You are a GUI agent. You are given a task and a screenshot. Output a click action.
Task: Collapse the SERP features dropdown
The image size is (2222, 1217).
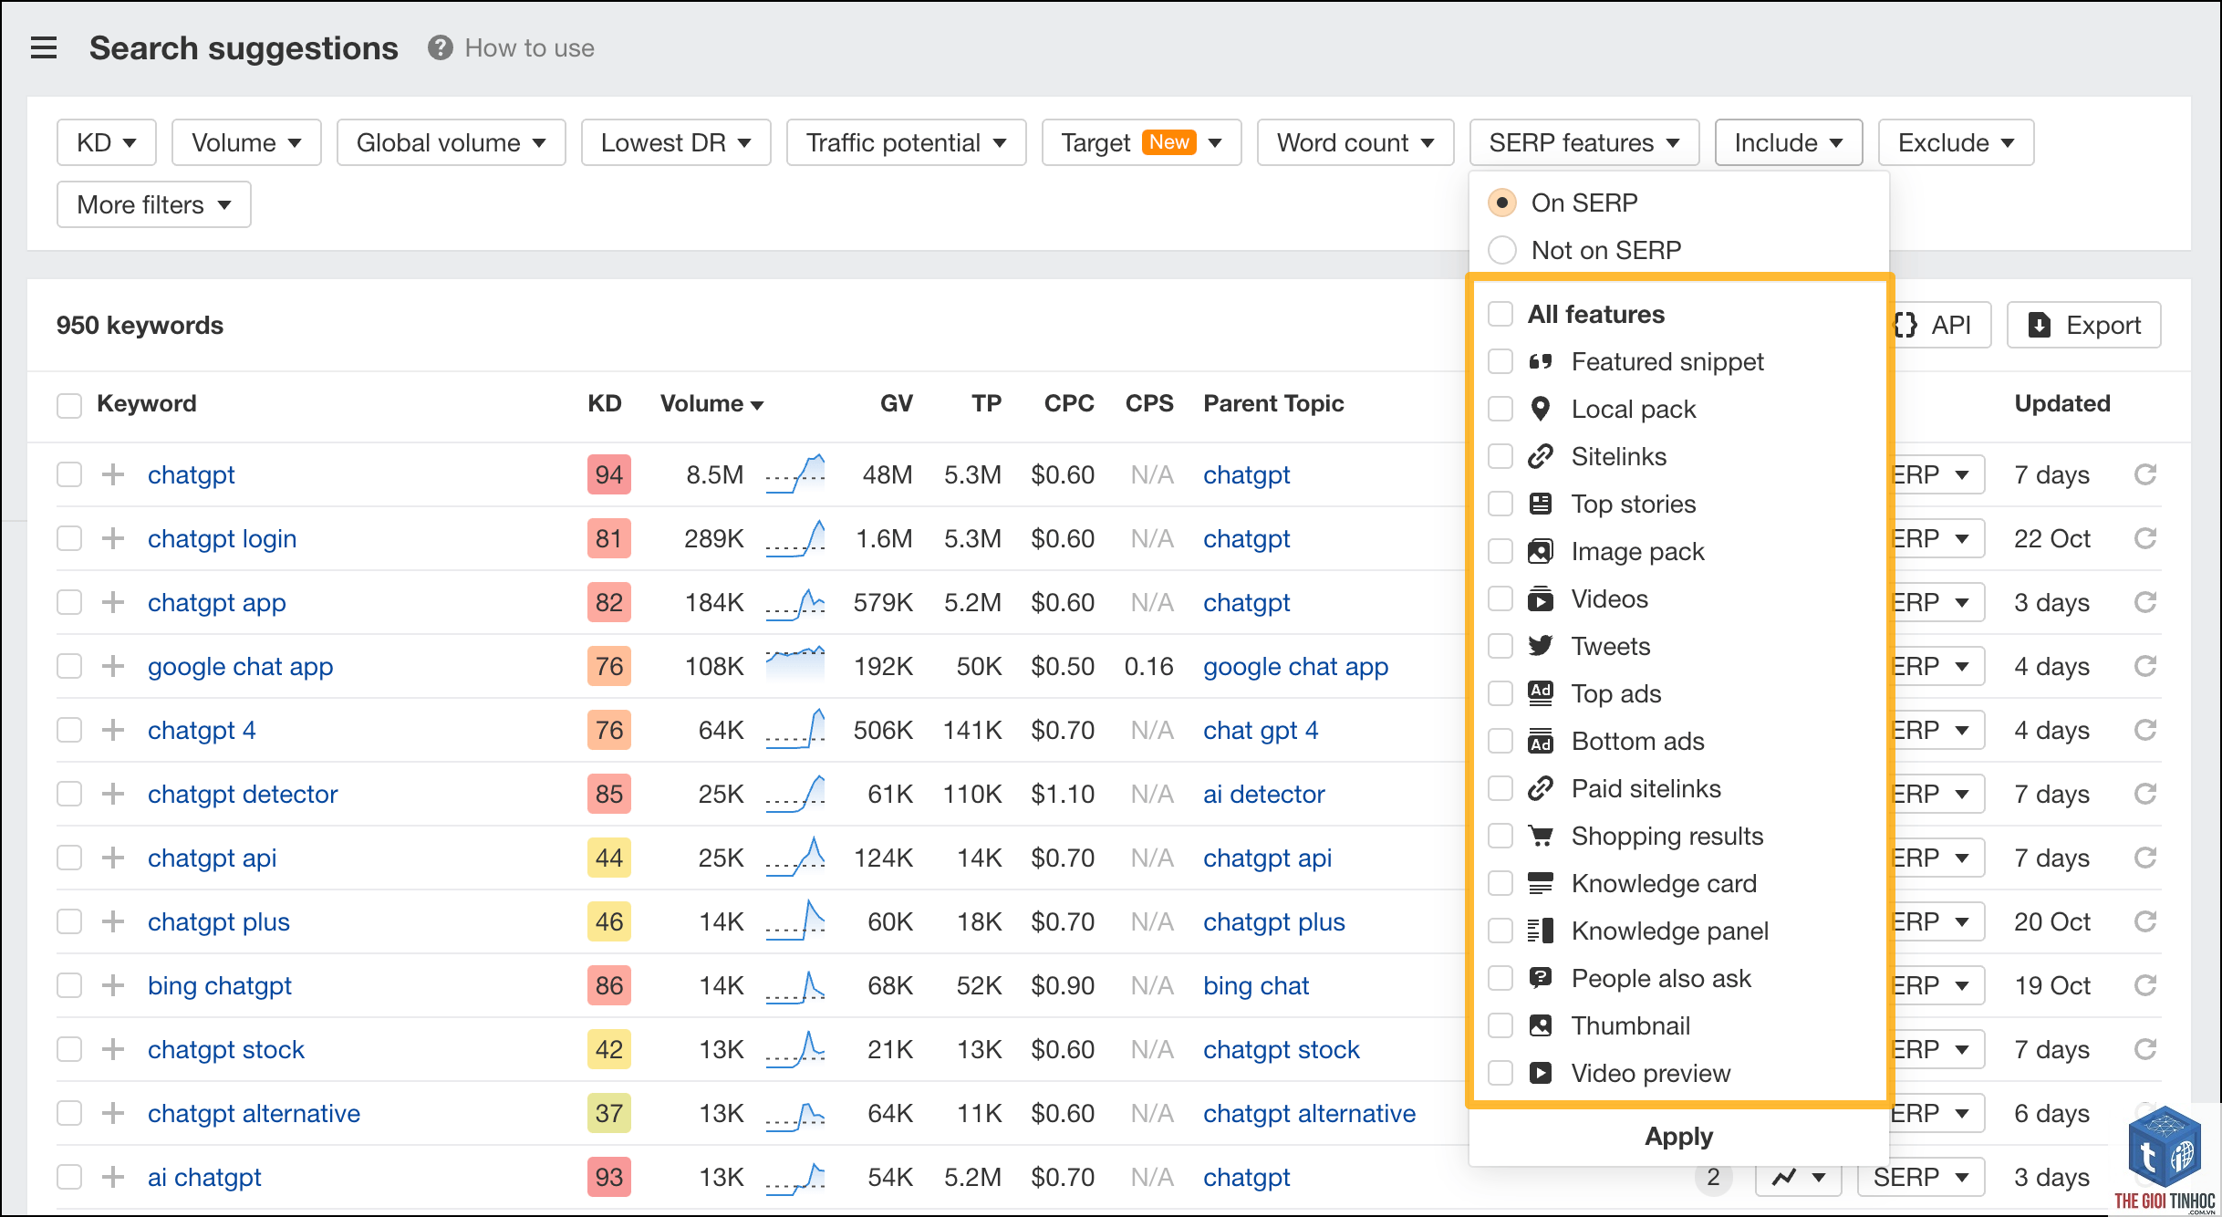pyautogui.click(x=1583, y=142)
